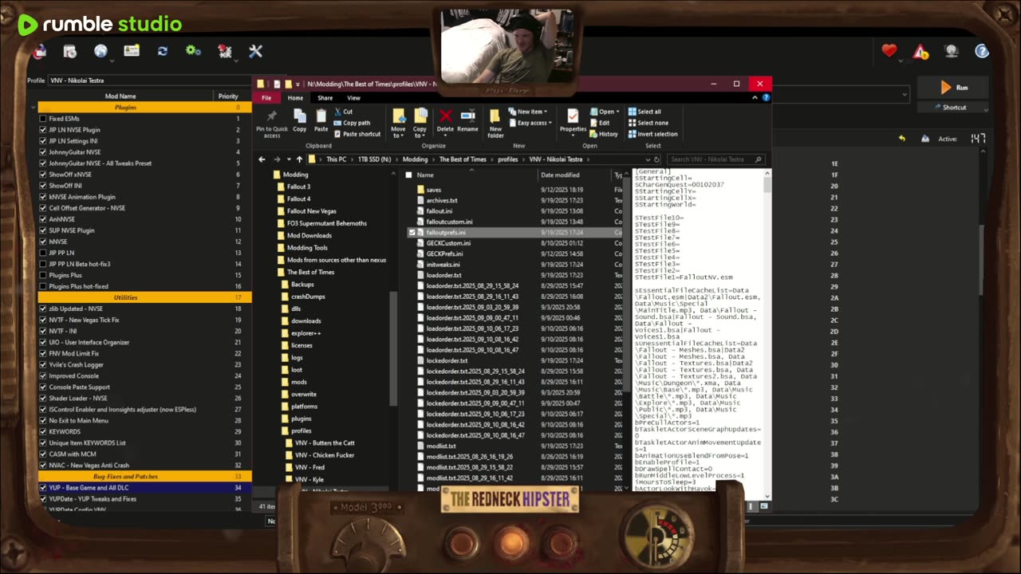The width and height of the screenshot is (1021, 574).
Task: Click the MO2 install mod archive icon
Action: pyautogui.click(x=70, y=51)
